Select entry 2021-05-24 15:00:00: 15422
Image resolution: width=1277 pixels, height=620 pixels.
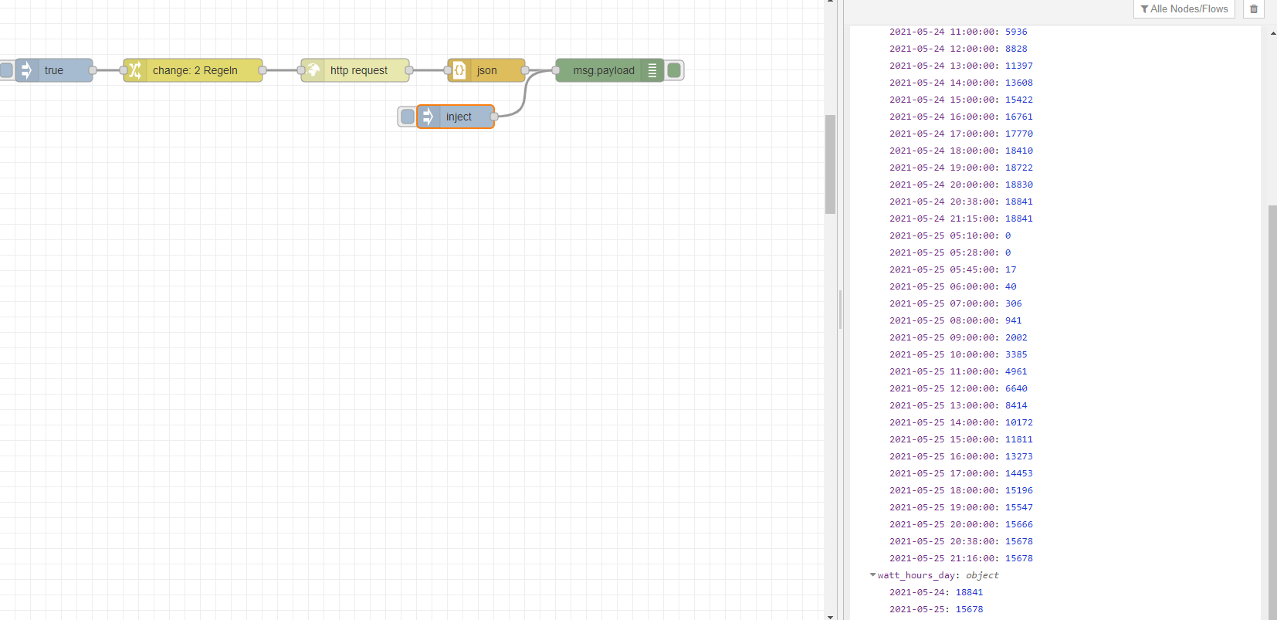point(961,100)
